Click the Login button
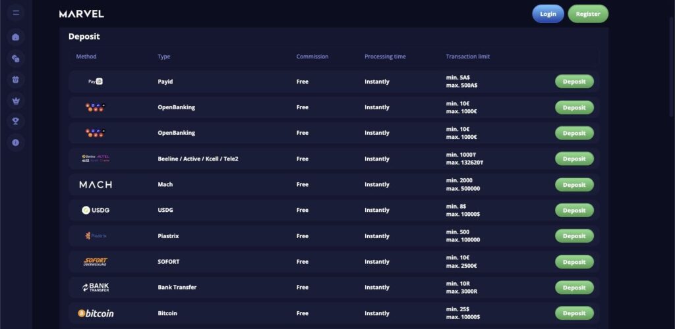The image size is (675, 329). coord(548,14)
